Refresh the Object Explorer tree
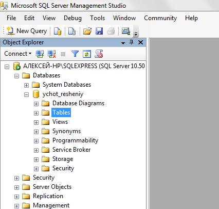The image size is (219, 209). pyautogui.click(x=87, y=54)
